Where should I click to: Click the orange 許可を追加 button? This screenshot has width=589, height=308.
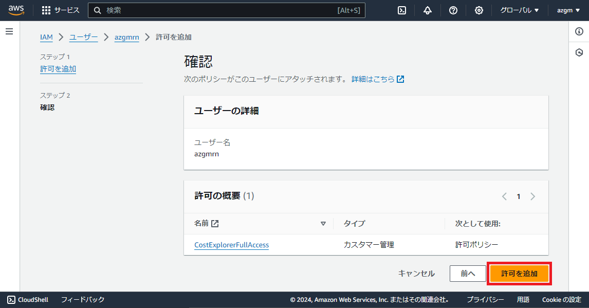pyautogui.click(x=519, y=273)
